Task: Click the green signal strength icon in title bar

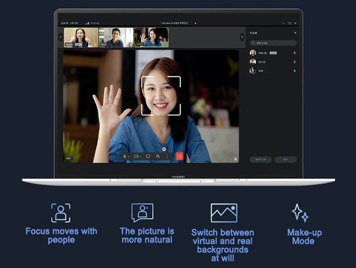Action: (87, 23)
